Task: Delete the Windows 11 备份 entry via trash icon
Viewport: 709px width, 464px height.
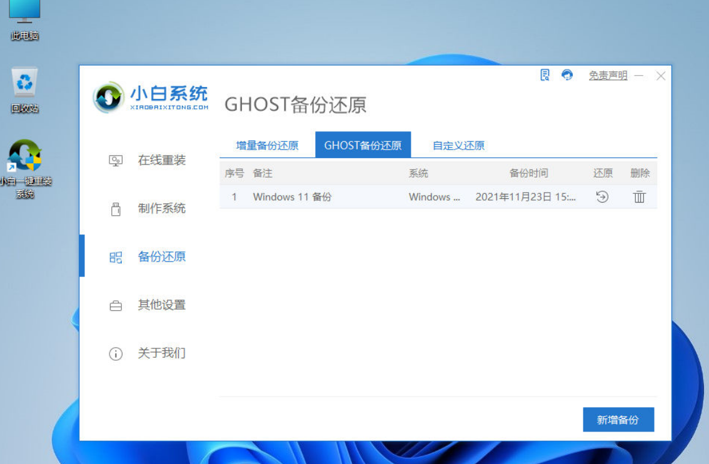Action: click(639, 197)
